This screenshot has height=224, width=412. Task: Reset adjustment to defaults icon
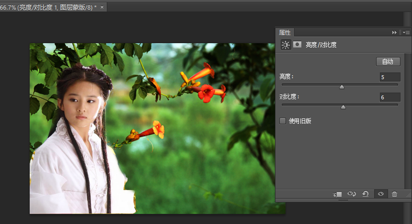pos(365,194)
